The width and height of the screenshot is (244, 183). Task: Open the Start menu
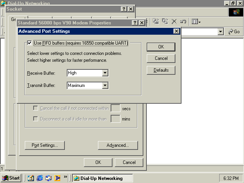click(11, 178)
